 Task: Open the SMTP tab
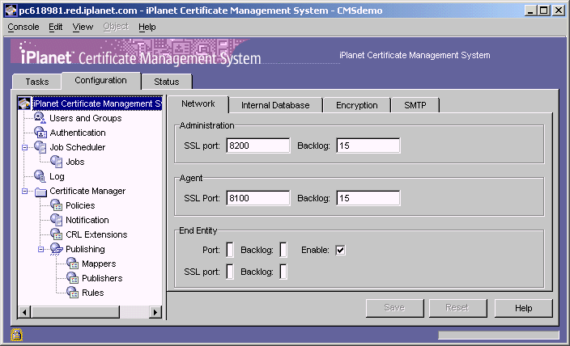click(x=415, y=105)
